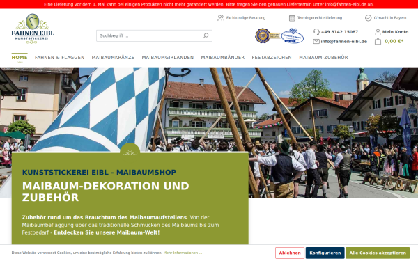
Task: Click the Maibaum-Dekoration und Zubehör headline
Action: coord(106,192)
